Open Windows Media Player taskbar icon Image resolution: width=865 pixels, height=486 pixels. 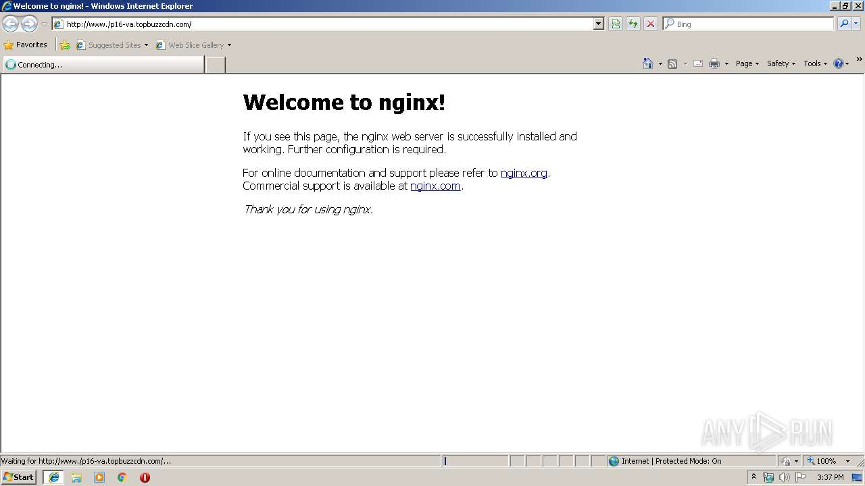[99, 477]
